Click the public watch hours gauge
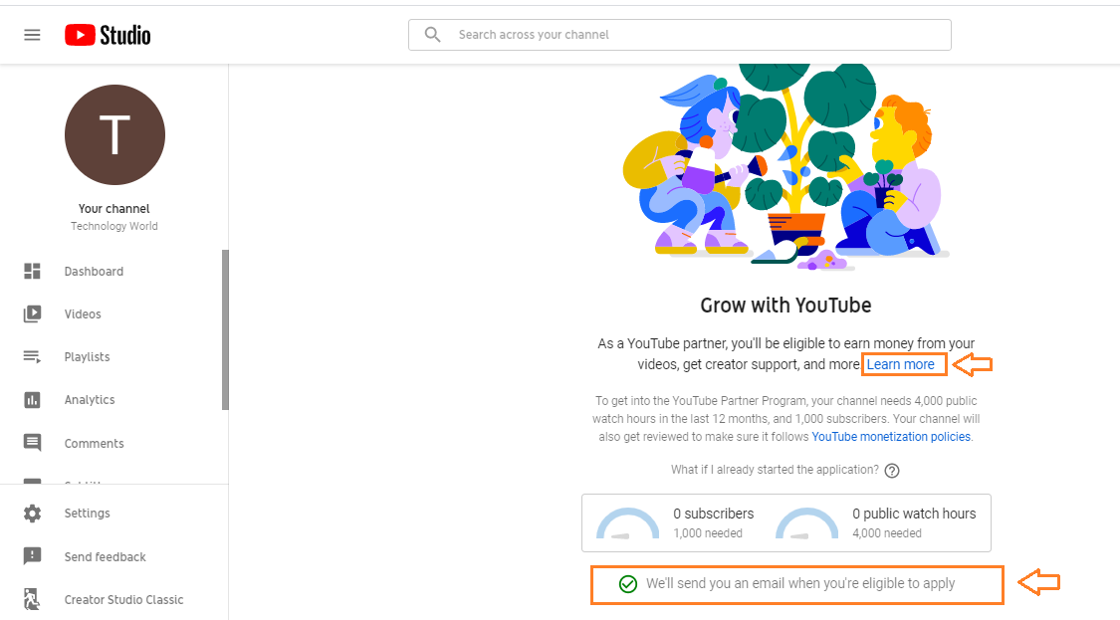The image size is (1120, 620). coord(806,523)
